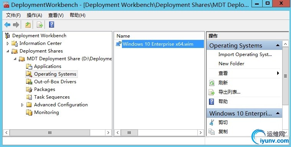The height and width of the screenshot is (147, 291).
Task: Click the tree pane scroll left arrow
Action: coord(6,133)
